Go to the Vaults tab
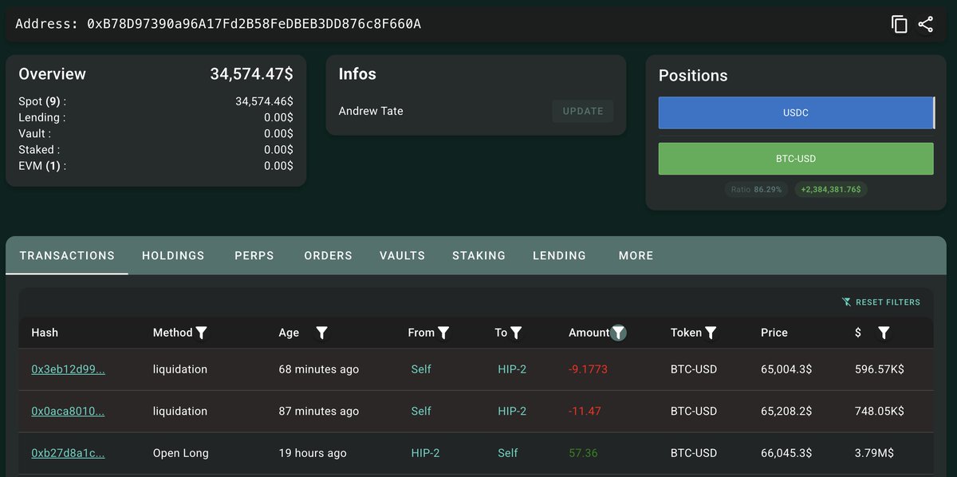This screenshot has height=477, width=957. click(402, 256)
